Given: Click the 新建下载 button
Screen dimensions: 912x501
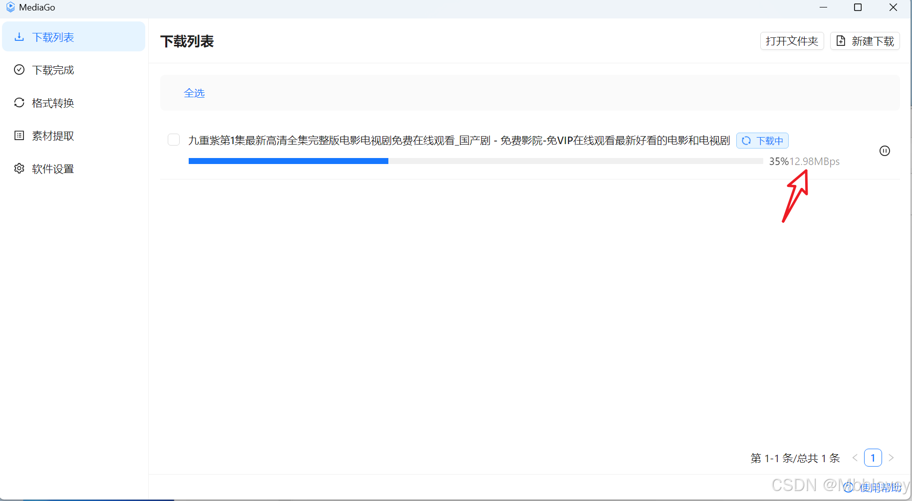Looking at the screenshot, I should [865, 41].
